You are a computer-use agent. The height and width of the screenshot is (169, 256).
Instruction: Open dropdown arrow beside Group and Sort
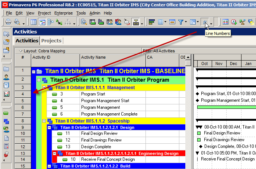pos(198,22)
